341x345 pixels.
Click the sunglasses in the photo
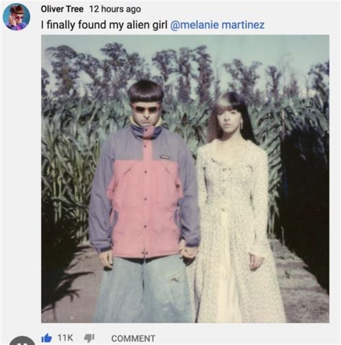point(145,109)
